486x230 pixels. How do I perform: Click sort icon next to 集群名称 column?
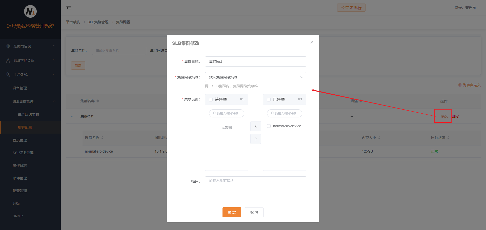pos(98,101)
